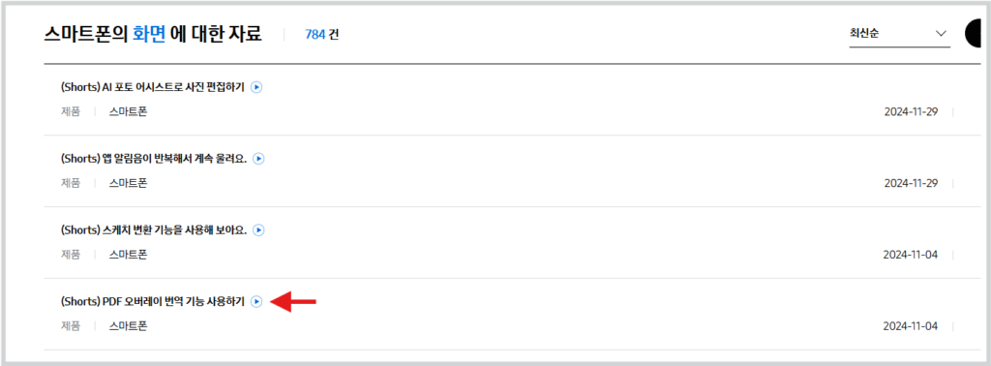991x366 pixels.
Task: Click the 2024-11-29 date of AI 포토 row
Action: click(911, 112)
